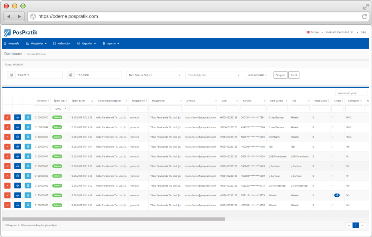
Task: Click the browser URL address bar
Action: pos(198,16)
